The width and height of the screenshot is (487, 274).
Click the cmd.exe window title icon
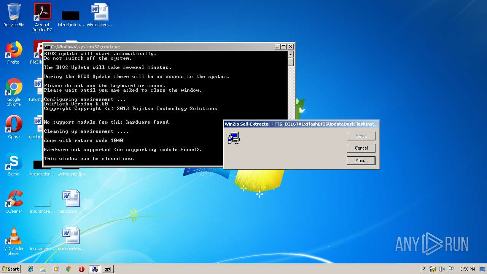pos(47,47)
